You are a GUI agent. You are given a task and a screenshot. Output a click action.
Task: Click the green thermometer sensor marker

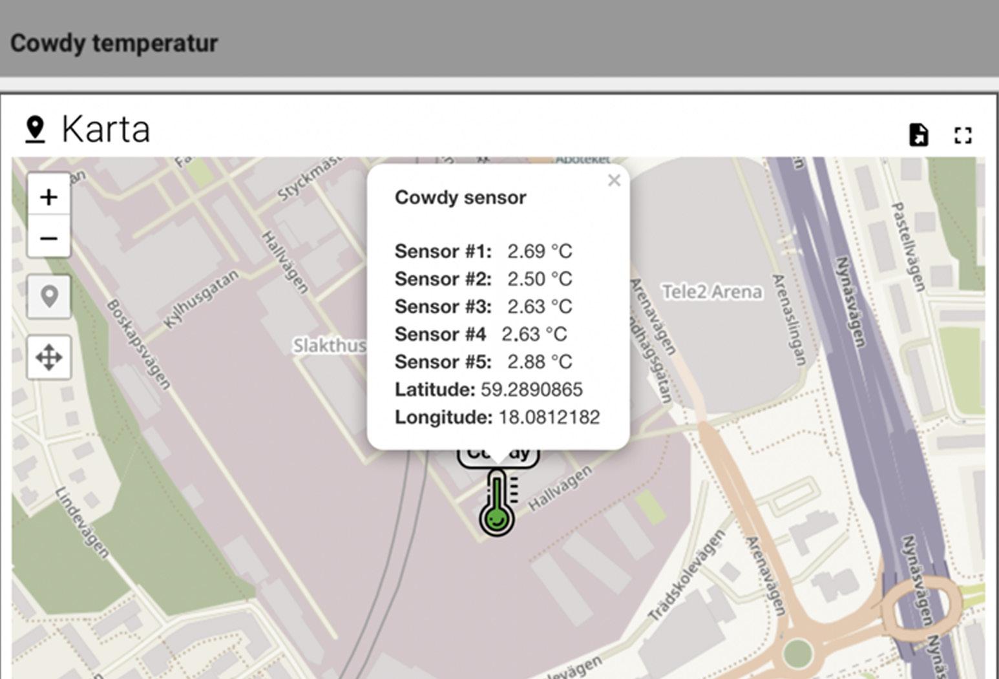coord(498,503)
